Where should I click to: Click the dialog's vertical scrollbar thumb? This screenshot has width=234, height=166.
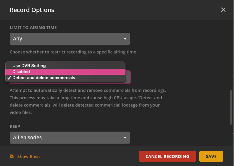(x=231, y=107)
